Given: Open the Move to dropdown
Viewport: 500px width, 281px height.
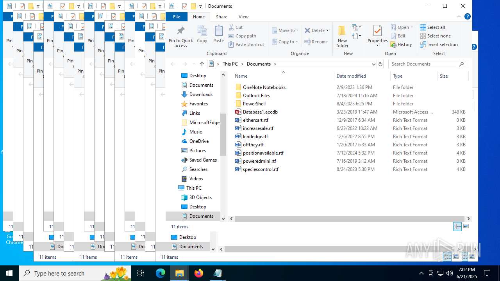Looking at the screenshot, I should [x=285, y=30].
